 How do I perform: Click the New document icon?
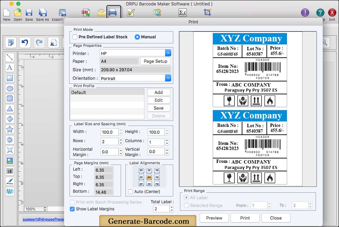pyautogui.click(x=6, y=13)
